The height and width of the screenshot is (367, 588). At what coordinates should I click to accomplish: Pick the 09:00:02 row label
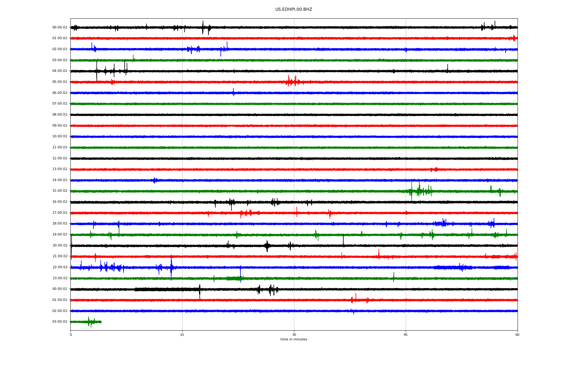pyautogui.click(x=60, y=126)
